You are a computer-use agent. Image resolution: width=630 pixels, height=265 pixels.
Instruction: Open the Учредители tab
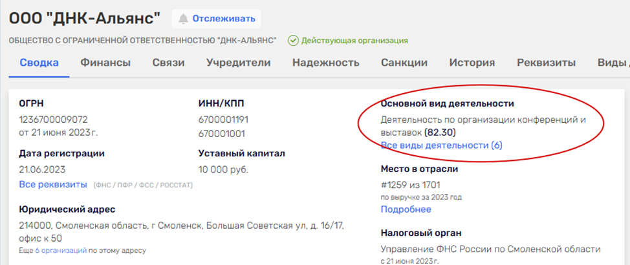pyautogui.click(x=238, y=63)
